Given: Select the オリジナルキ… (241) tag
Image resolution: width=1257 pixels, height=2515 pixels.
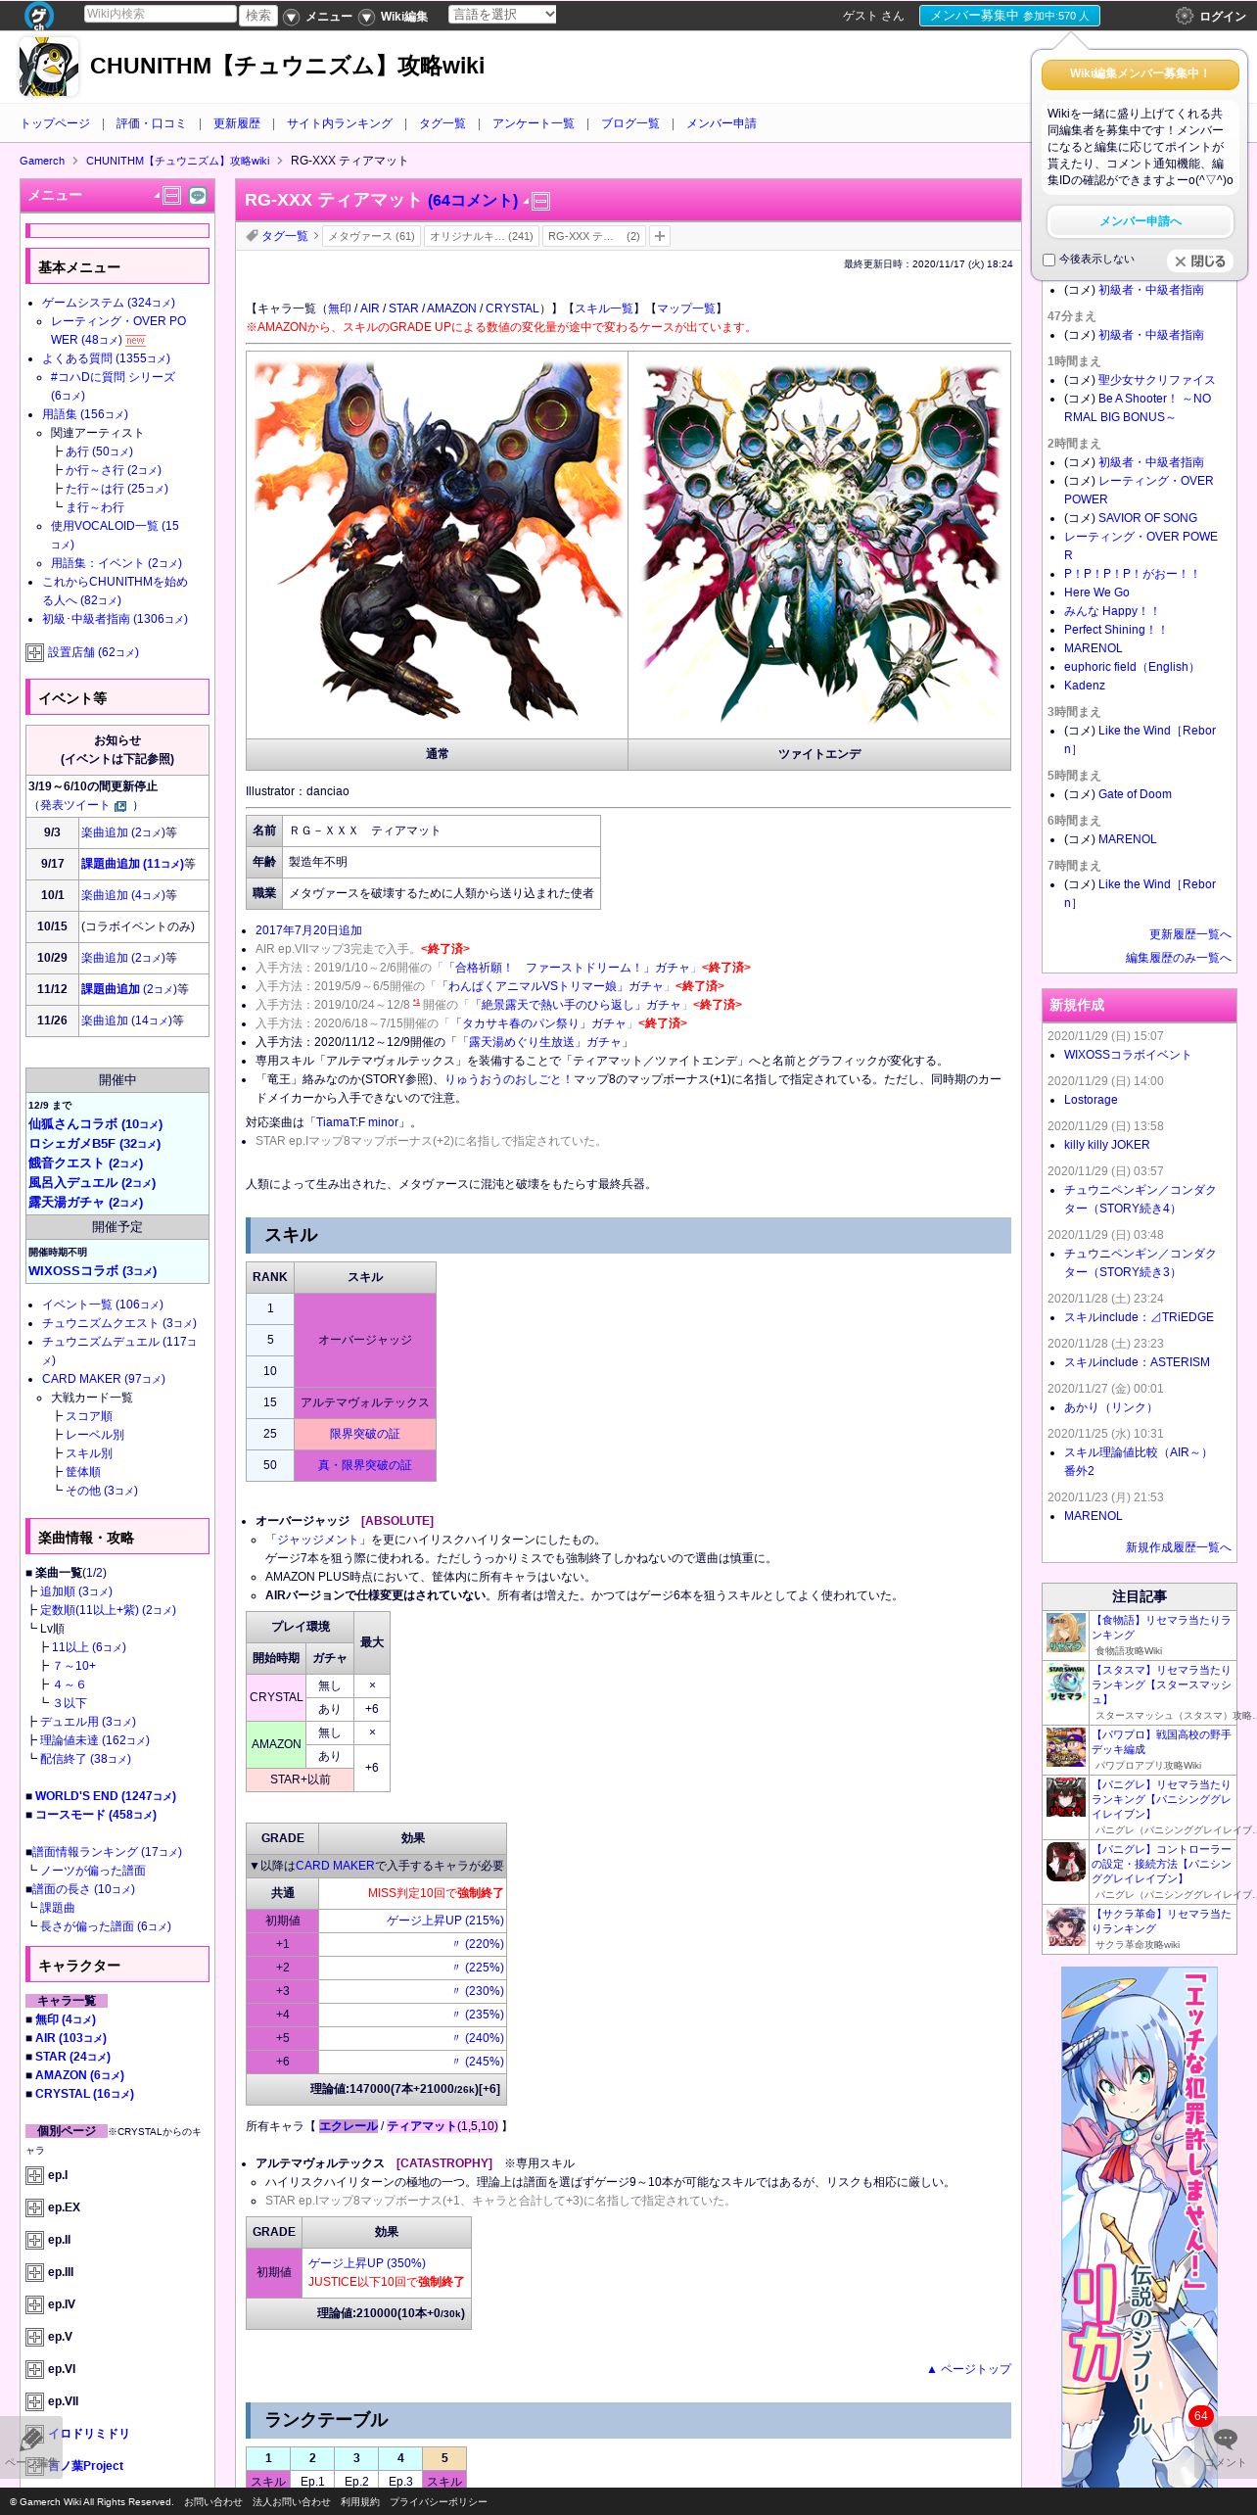Looking at the screenshot, I should click(482, 236).
